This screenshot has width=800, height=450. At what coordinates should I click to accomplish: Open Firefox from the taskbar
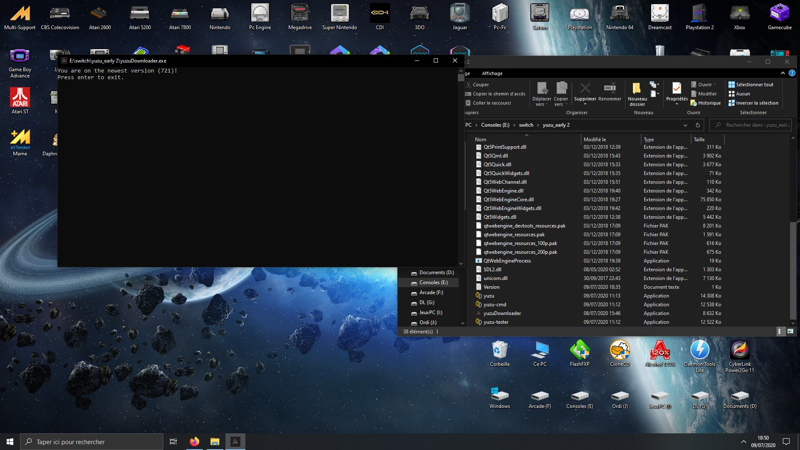194,442
